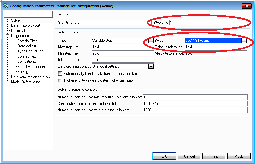Open Data Validity diagnostics

click(27, 46)
